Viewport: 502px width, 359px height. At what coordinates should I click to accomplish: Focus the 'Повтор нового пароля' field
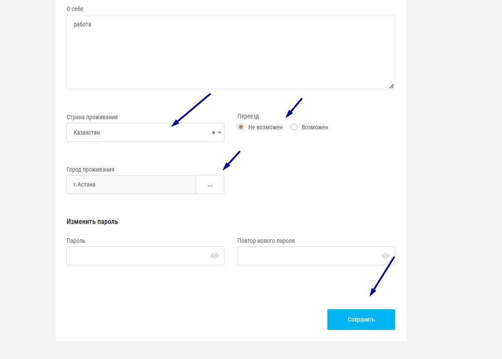click(316, 256)
